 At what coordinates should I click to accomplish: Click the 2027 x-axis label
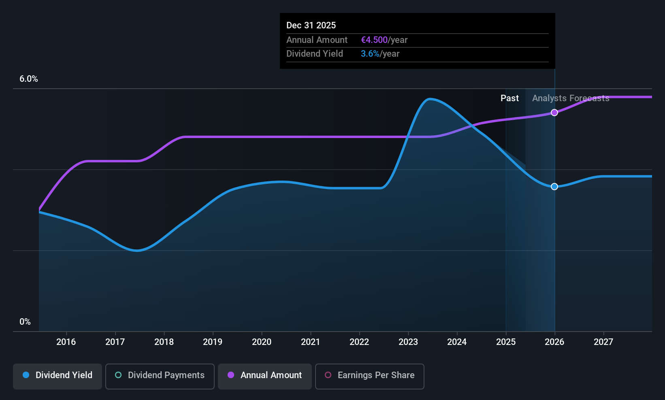point(603,342)
